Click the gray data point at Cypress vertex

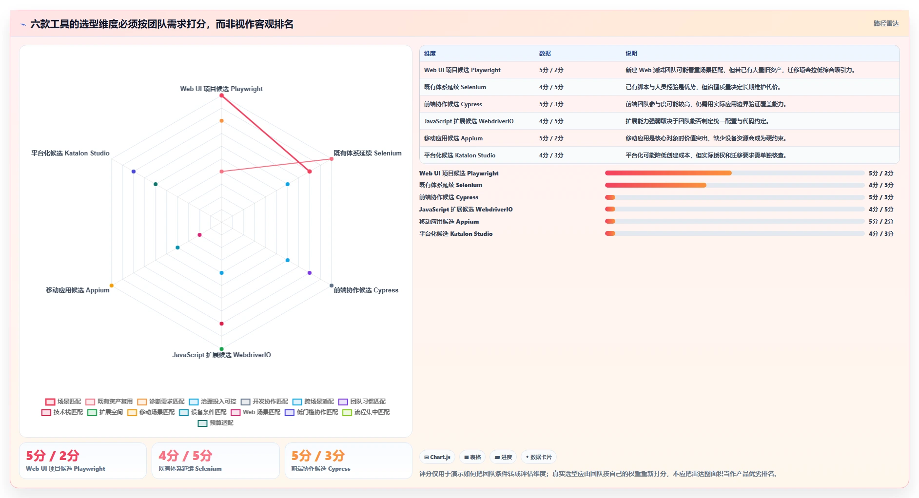tap(332, 286)
